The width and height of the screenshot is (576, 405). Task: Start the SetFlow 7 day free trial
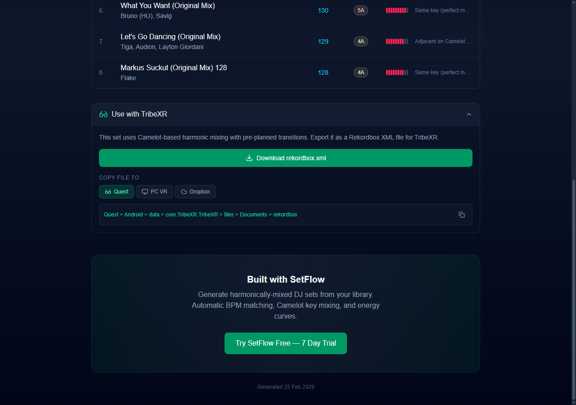pos(286,343)
